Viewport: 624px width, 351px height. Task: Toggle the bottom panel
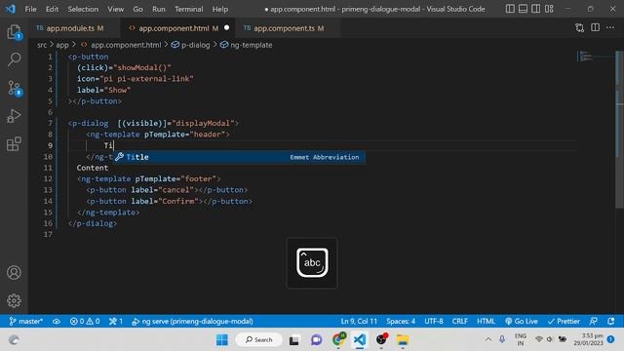523,9
